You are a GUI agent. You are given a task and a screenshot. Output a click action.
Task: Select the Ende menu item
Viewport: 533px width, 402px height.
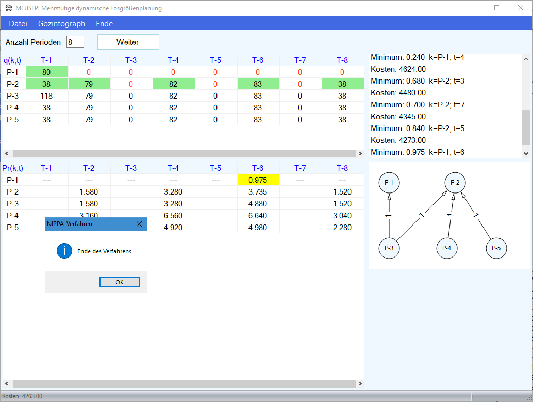(x=104, y=24)
